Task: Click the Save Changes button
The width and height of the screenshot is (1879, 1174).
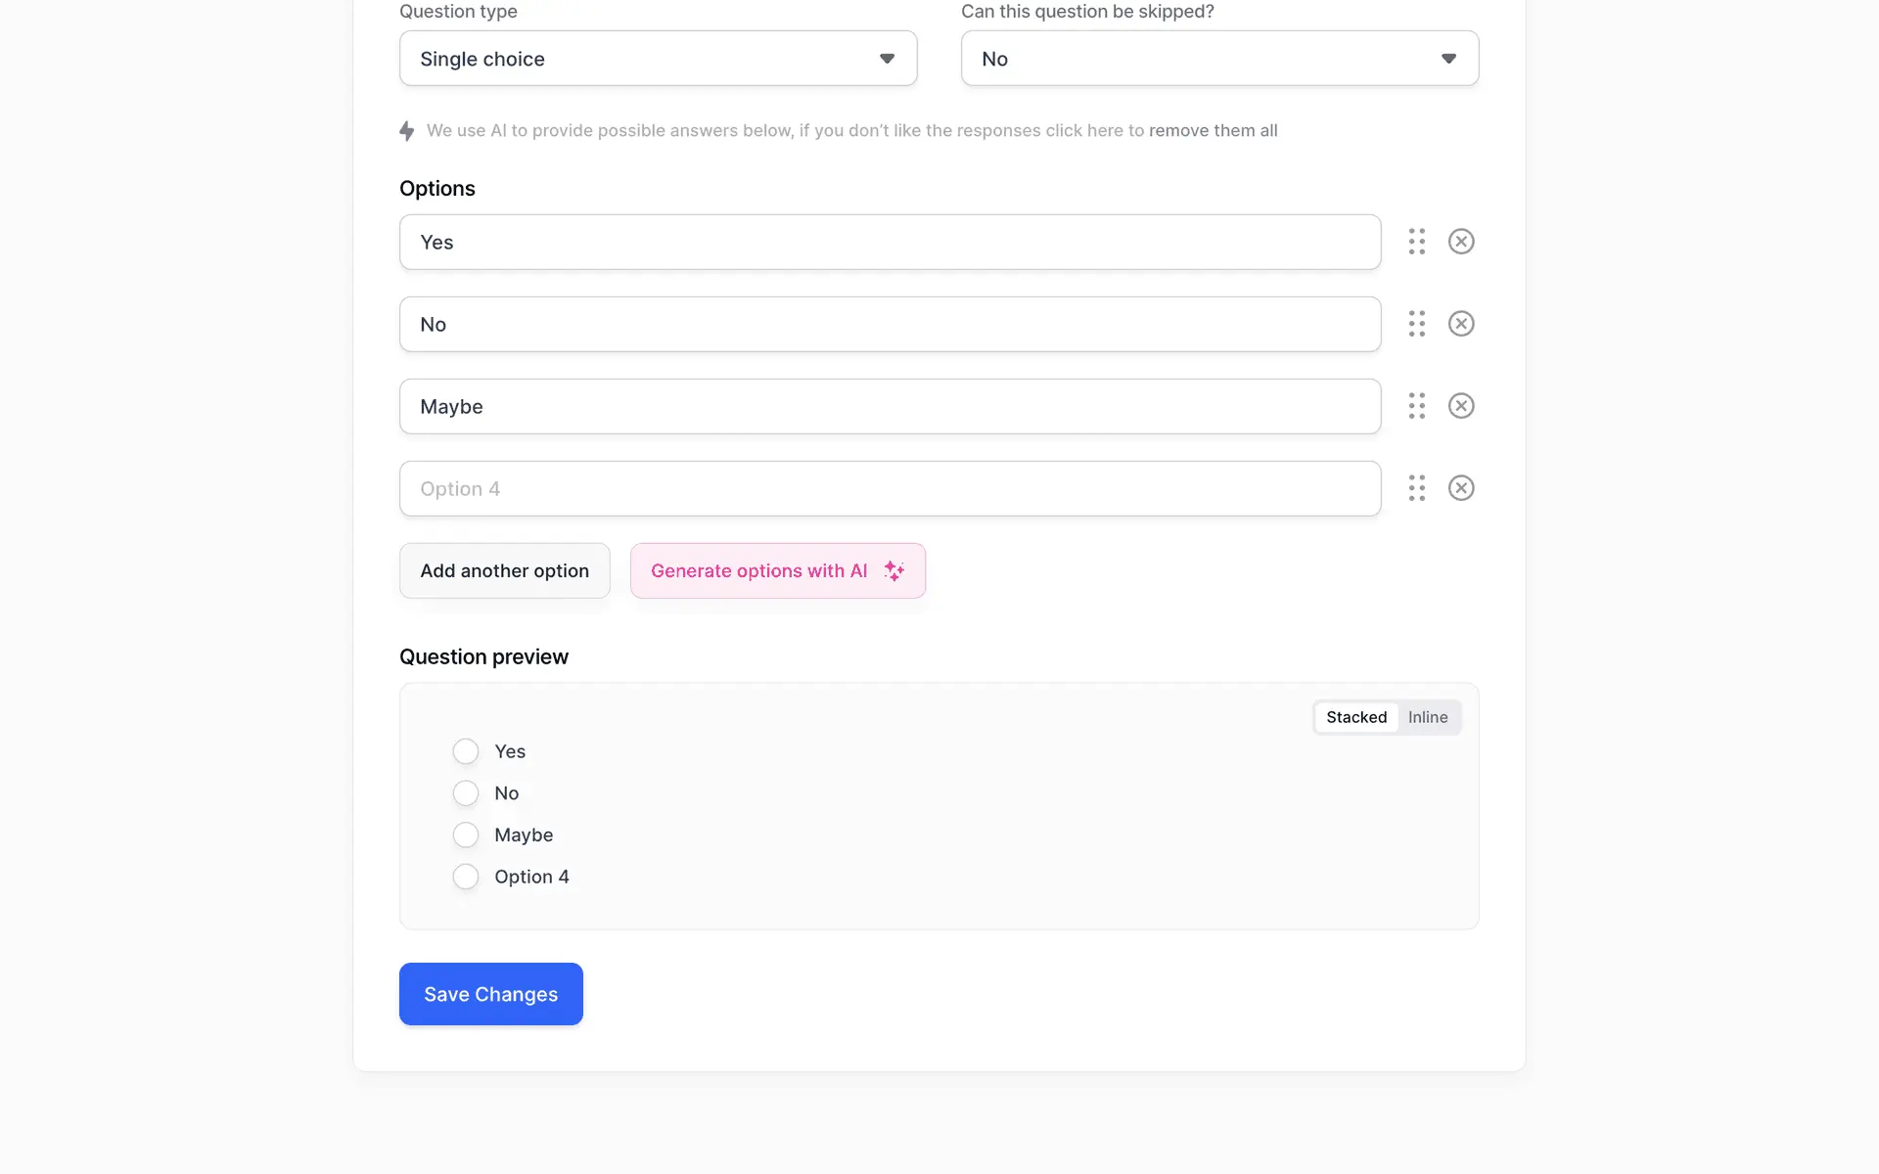Action: 491,994
